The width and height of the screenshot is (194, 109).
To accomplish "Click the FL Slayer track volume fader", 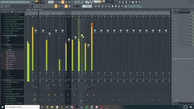I will coord(69,40).
